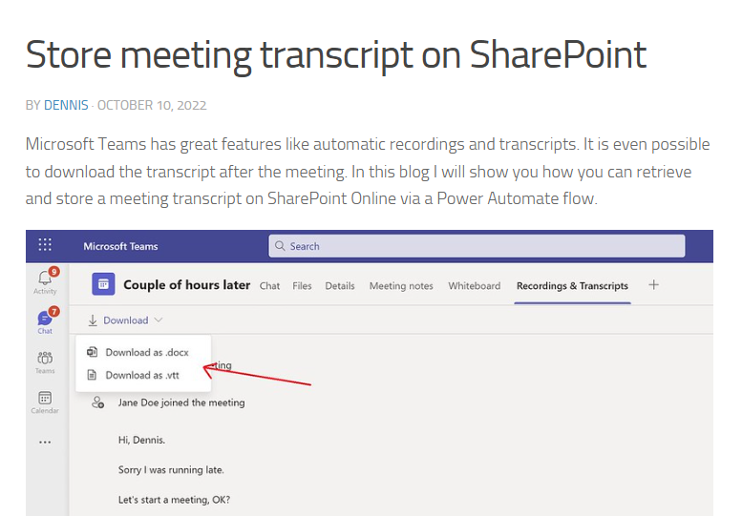Select Download as .vtt option
Image resolution: width=742 pixels, height=516 pixels.
coord(133,375)
